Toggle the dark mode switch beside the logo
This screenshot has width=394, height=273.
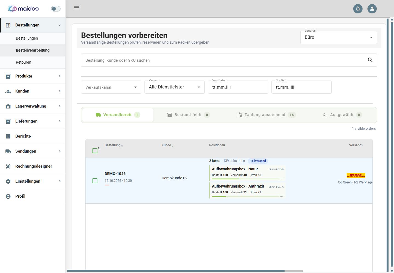56,9
